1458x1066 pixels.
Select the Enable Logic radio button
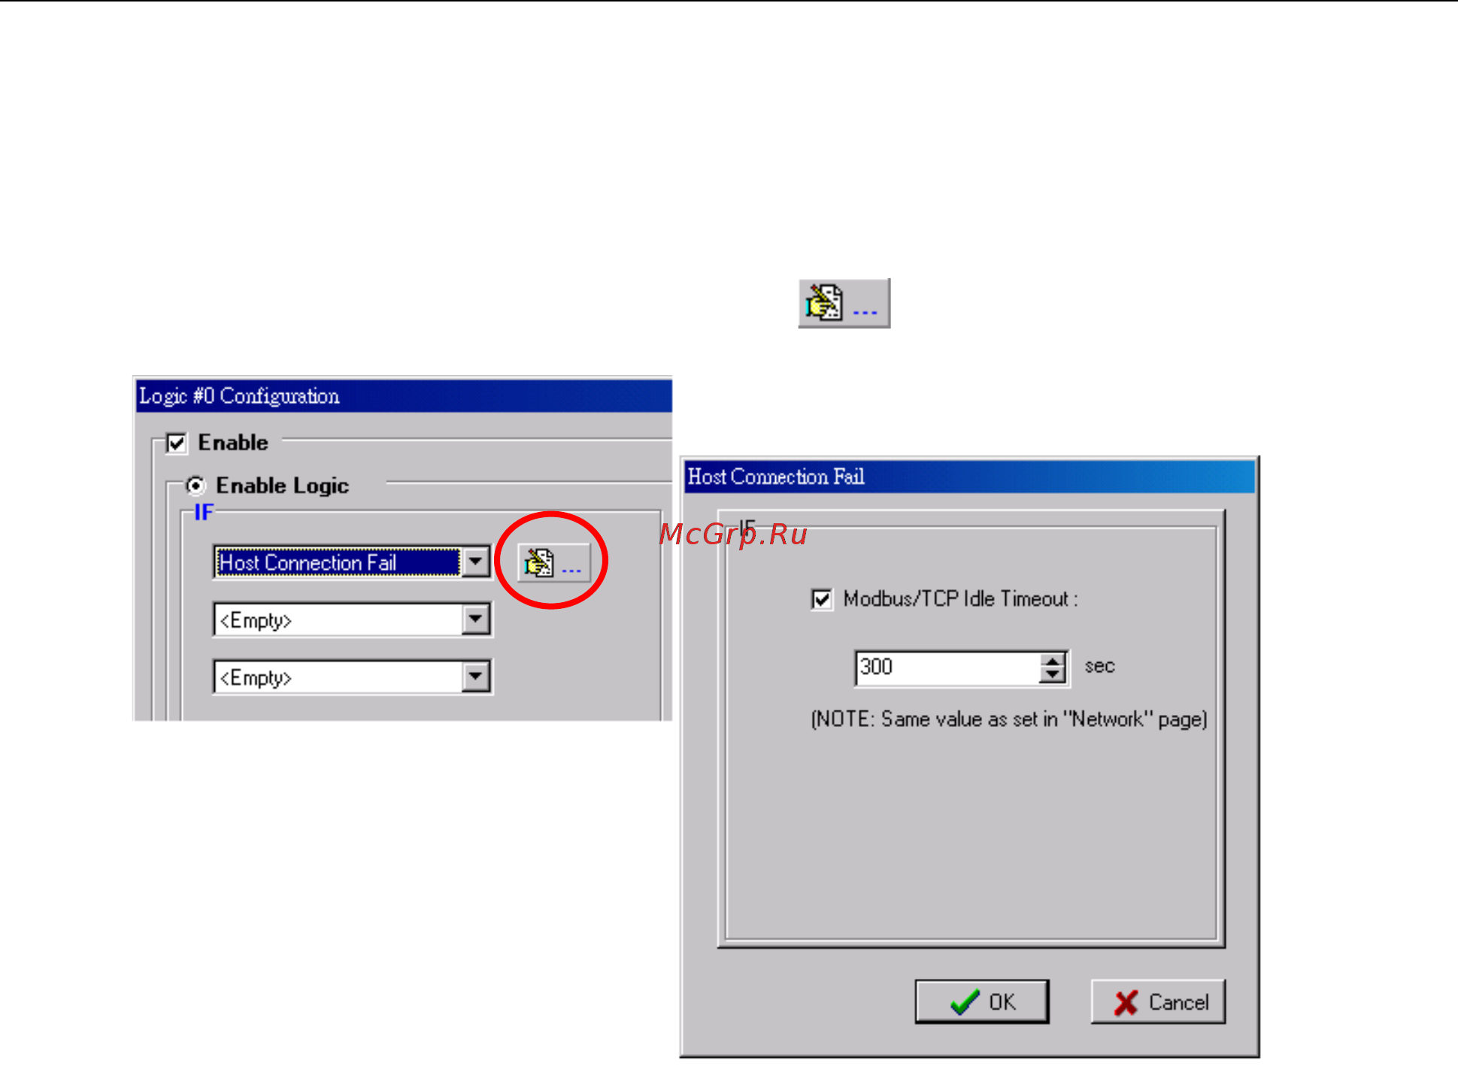click(196, 486)
